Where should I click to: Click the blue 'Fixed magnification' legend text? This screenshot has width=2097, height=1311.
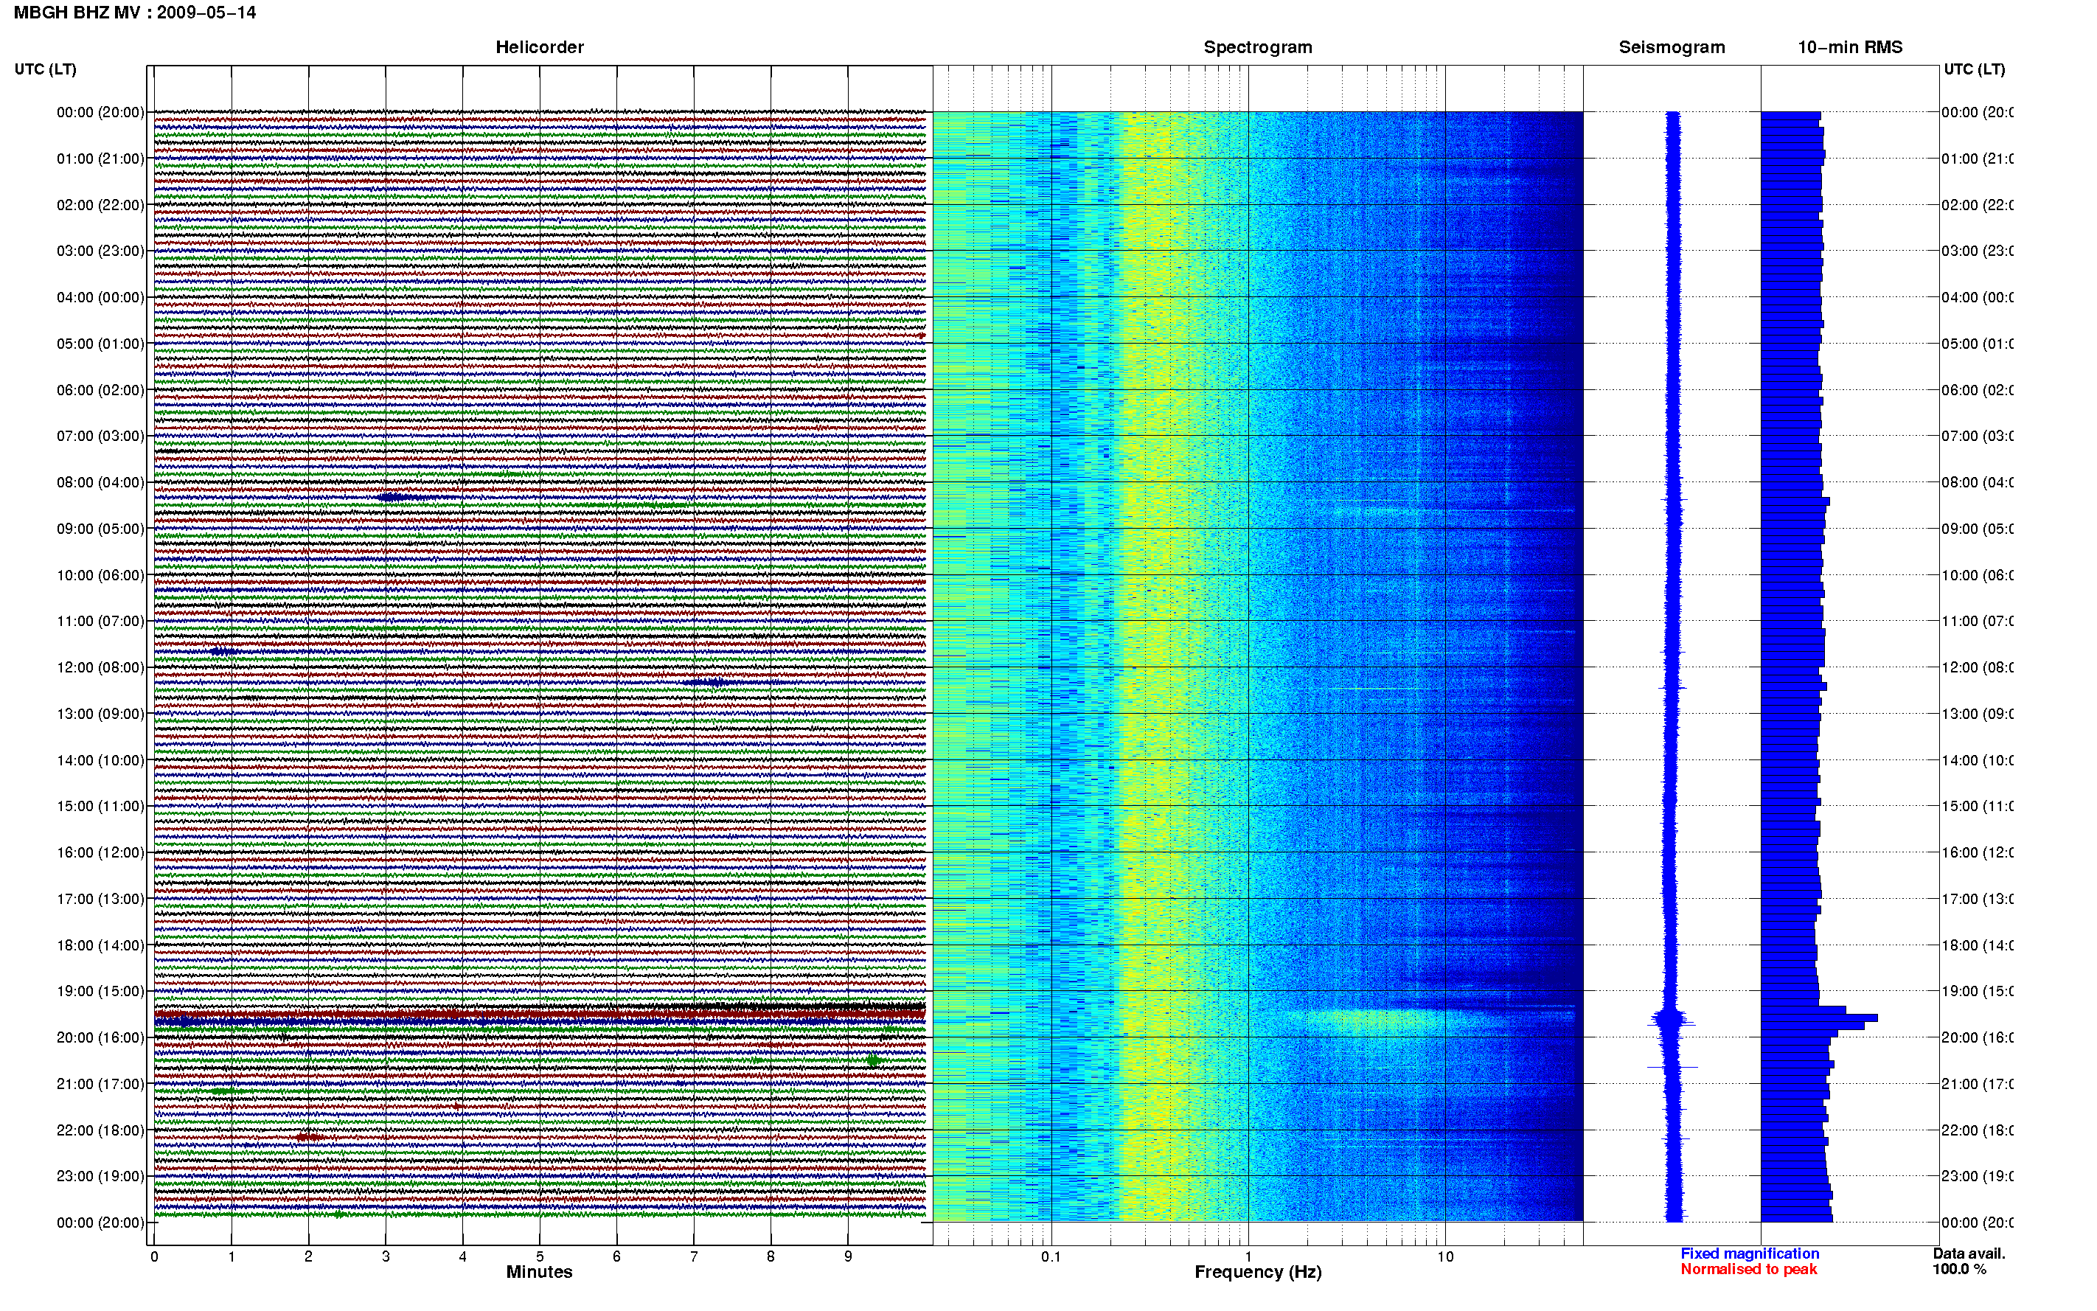pyautogui.click(x=1750, y=1253)
